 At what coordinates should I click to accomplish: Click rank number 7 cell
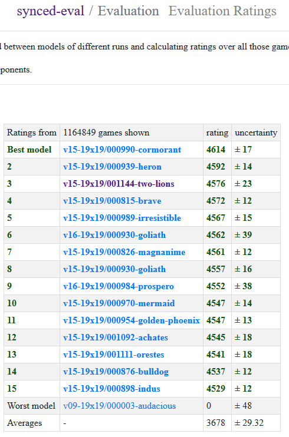[x=32, y=252]
